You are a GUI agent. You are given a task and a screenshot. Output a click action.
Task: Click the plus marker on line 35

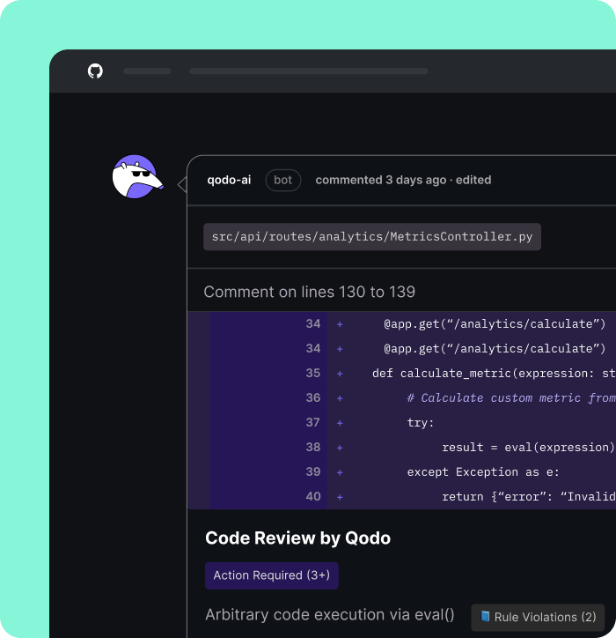pos(340,374)
